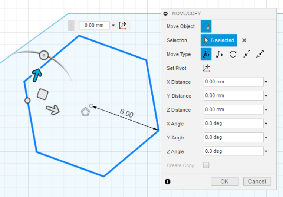Select the Rotate move type icon
Screen dimensions: 283x197
click(x=233, y=54)
